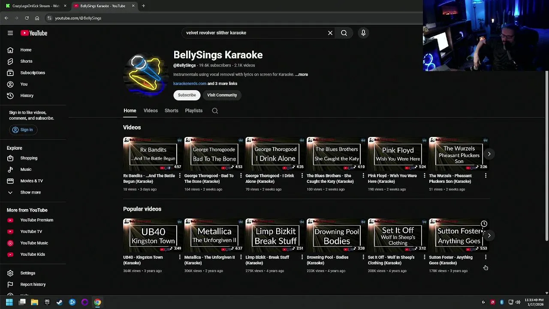This screenshot has width=549, height=309.
Task: Select the channel Home tab
Action: [130, 111]
